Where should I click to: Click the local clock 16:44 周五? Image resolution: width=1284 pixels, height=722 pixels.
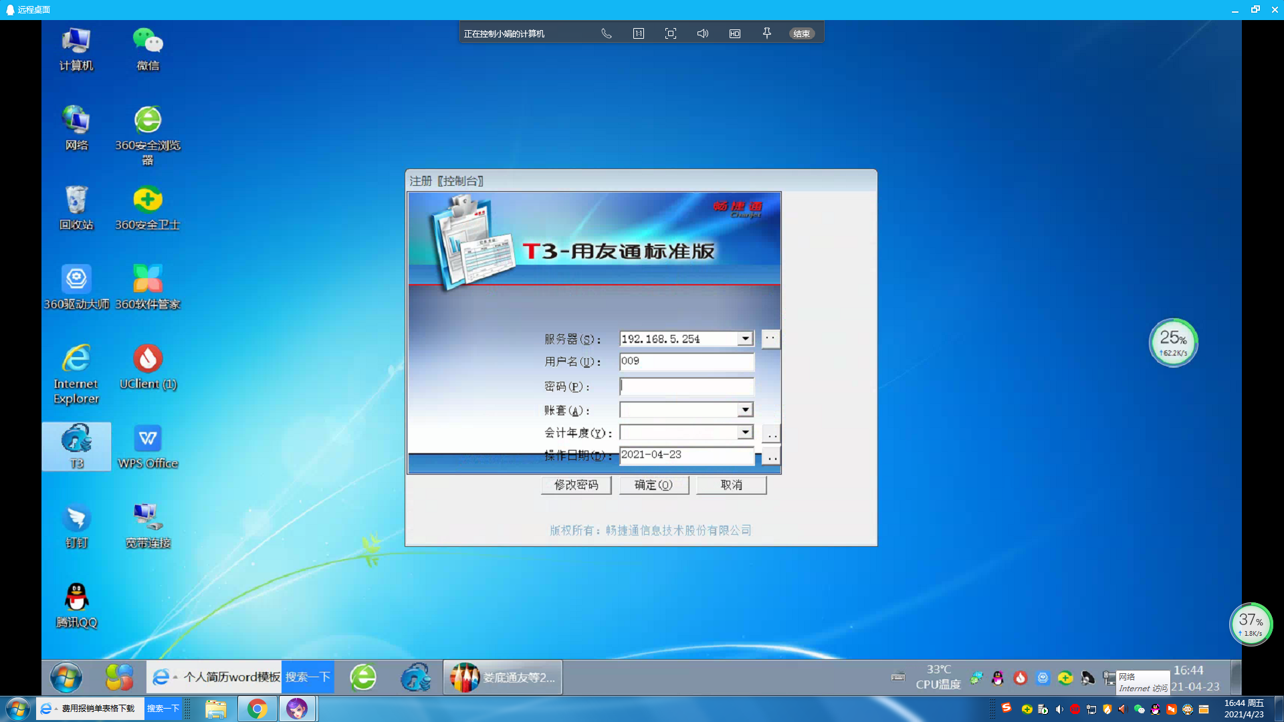1244,709
